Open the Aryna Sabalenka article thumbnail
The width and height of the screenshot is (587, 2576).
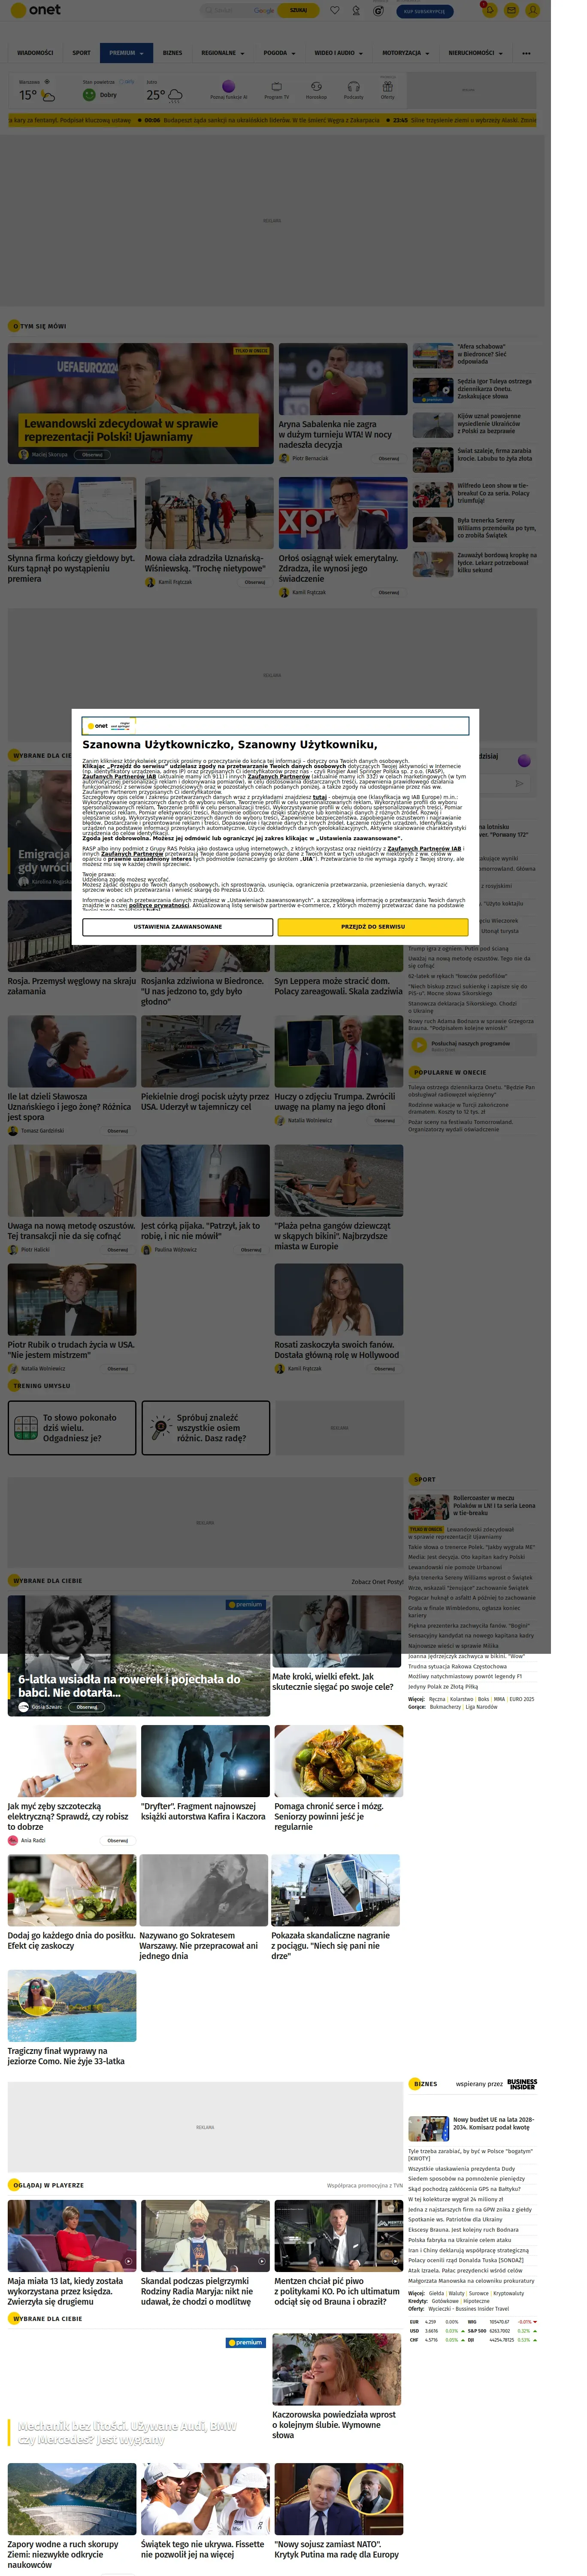pyautogui.click(x=342, y=380)
